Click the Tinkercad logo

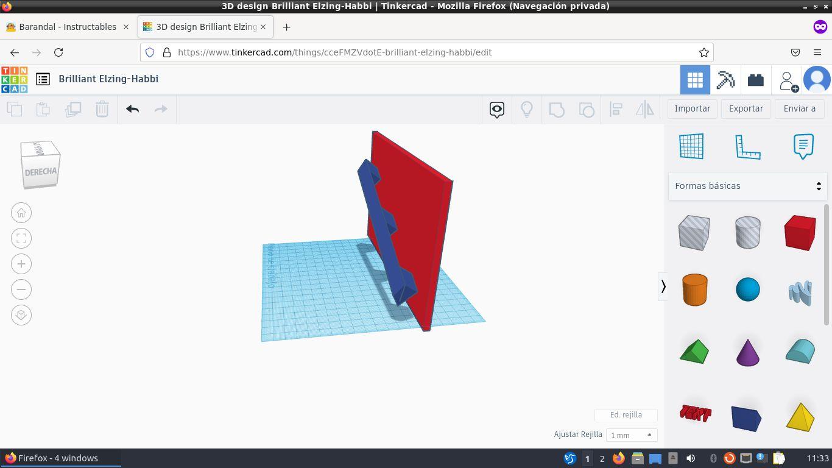click(14, 79)
